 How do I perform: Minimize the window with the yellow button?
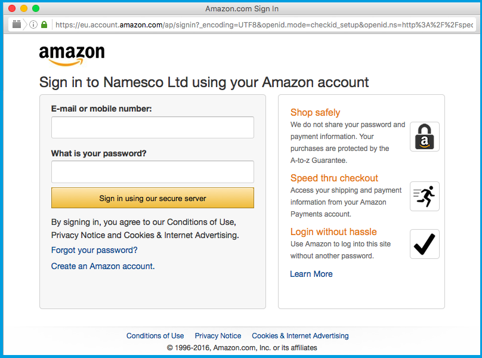tap(24, 8)
